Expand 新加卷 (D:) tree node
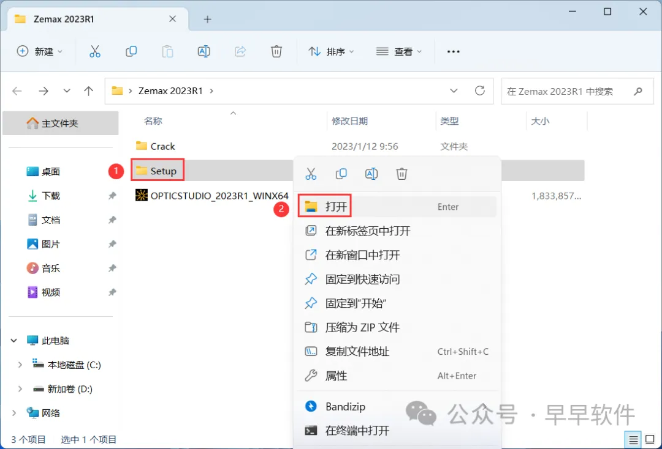This screenshot has height=449, width=662. coord(20,389)
